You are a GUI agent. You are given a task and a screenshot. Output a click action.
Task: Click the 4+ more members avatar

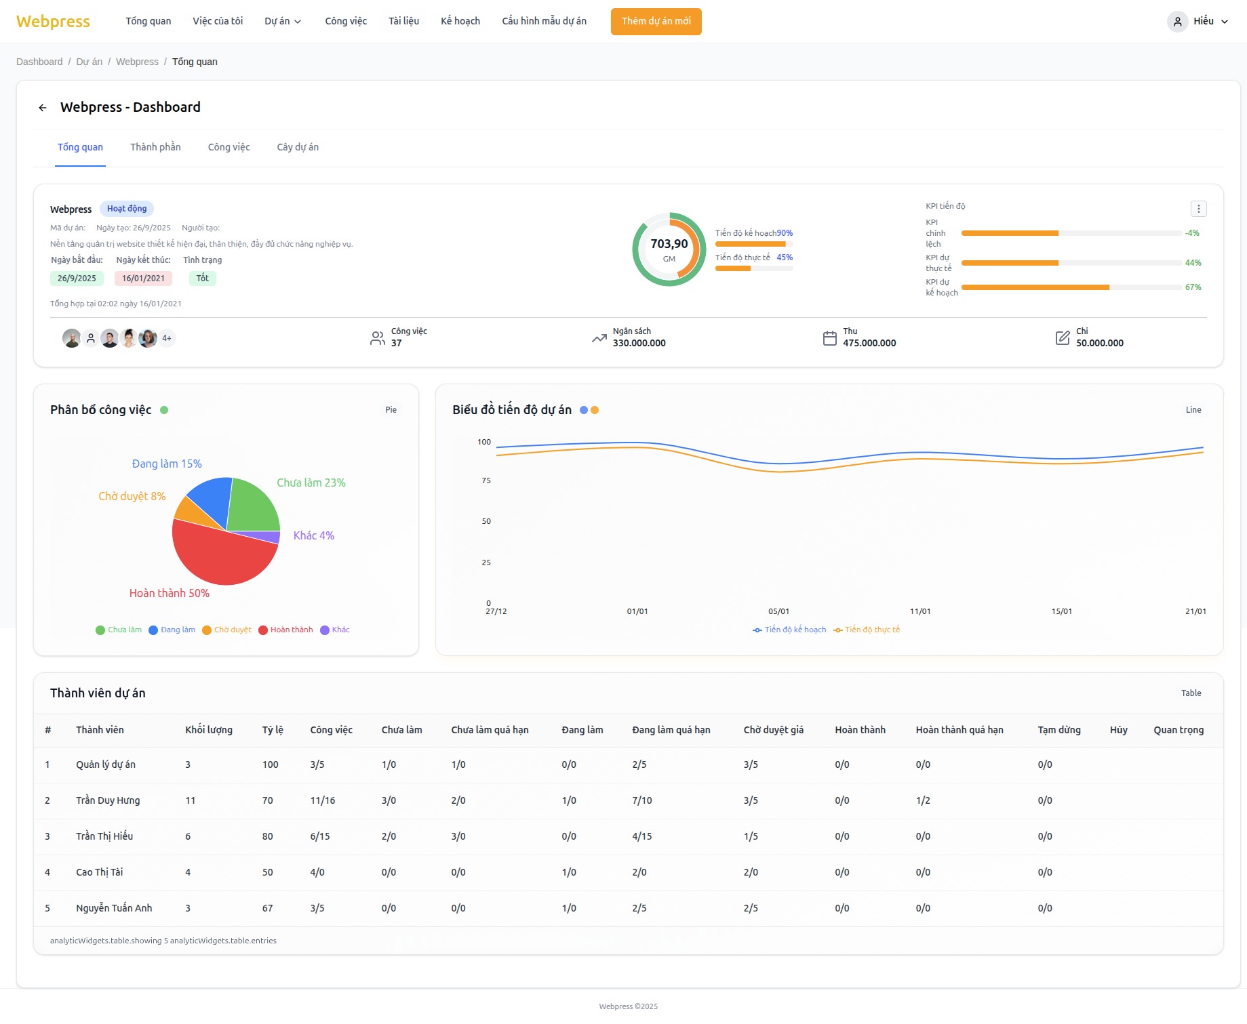(x=167, y=338)
